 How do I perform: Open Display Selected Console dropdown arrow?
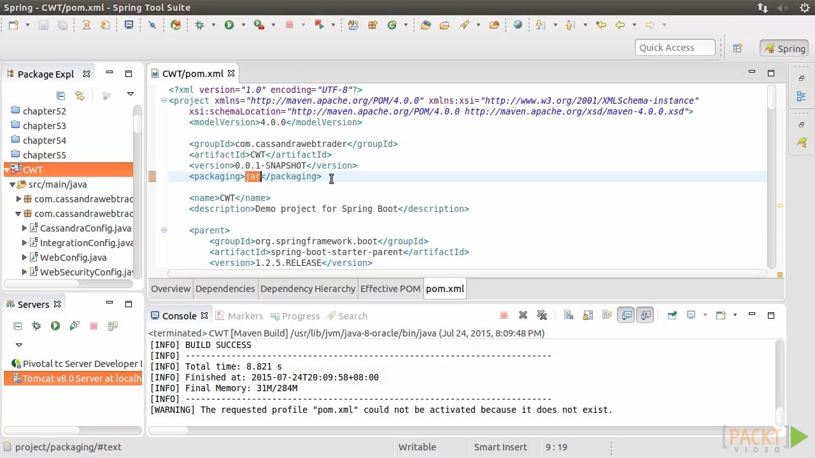coord(705,315)
